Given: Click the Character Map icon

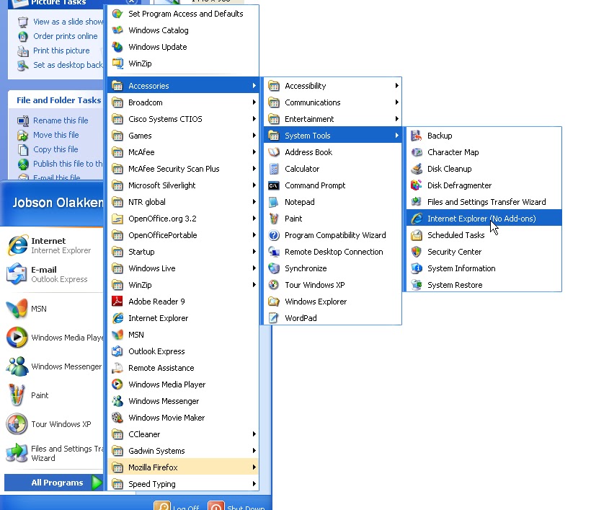Looking at the screenshot, I should click(x=416, y=152).
